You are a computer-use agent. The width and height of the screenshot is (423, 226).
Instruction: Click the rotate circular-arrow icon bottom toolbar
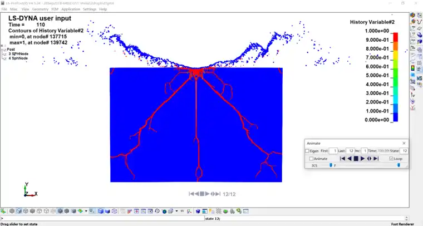click(x=158, y=211)
